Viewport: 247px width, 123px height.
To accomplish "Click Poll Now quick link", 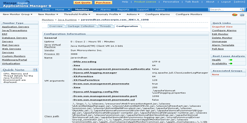I will pos(218,49).
